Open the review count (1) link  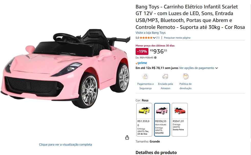point(158,38)
